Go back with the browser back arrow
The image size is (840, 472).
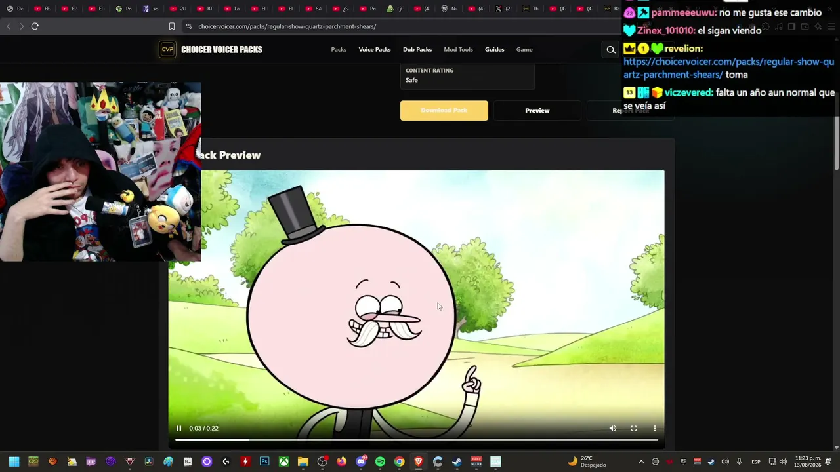coord(9,26)
